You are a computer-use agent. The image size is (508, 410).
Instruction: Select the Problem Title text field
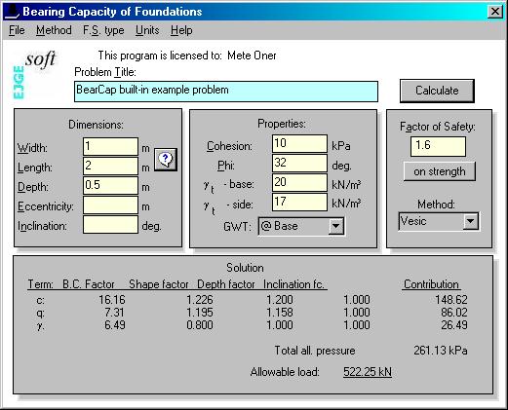tap(226, 92)
